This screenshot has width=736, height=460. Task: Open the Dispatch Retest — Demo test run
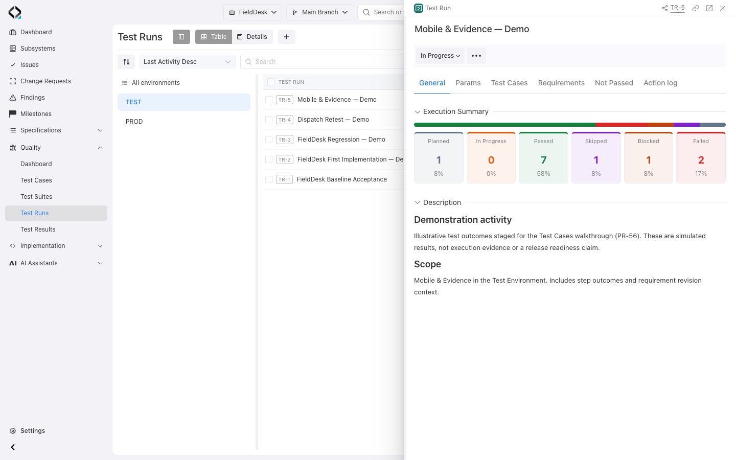pos(333,120)
